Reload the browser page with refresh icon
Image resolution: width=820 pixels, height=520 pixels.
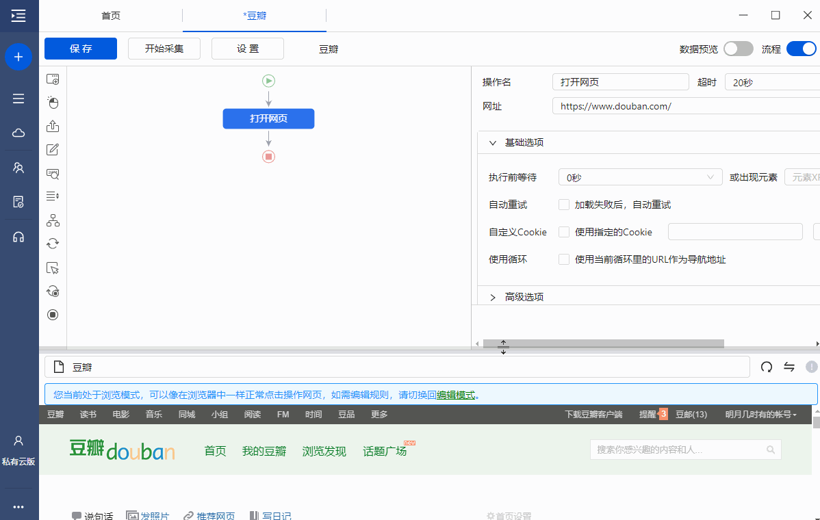766,367
